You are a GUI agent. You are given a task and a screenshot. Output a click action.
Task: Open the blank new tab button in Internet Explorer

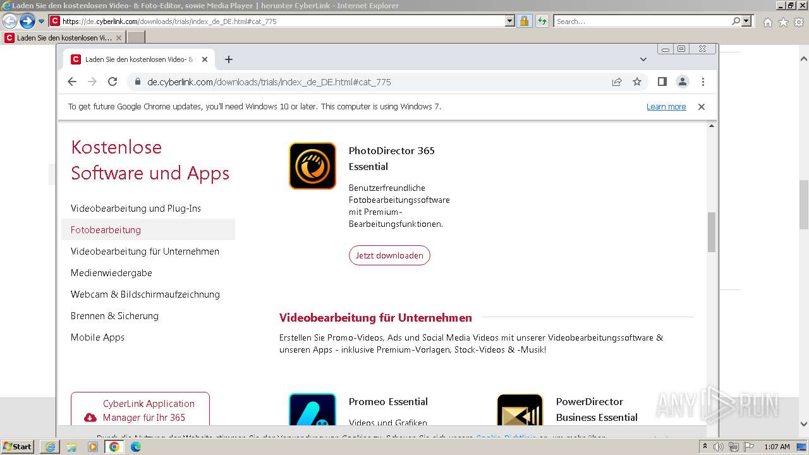click(x=136, y=38)
